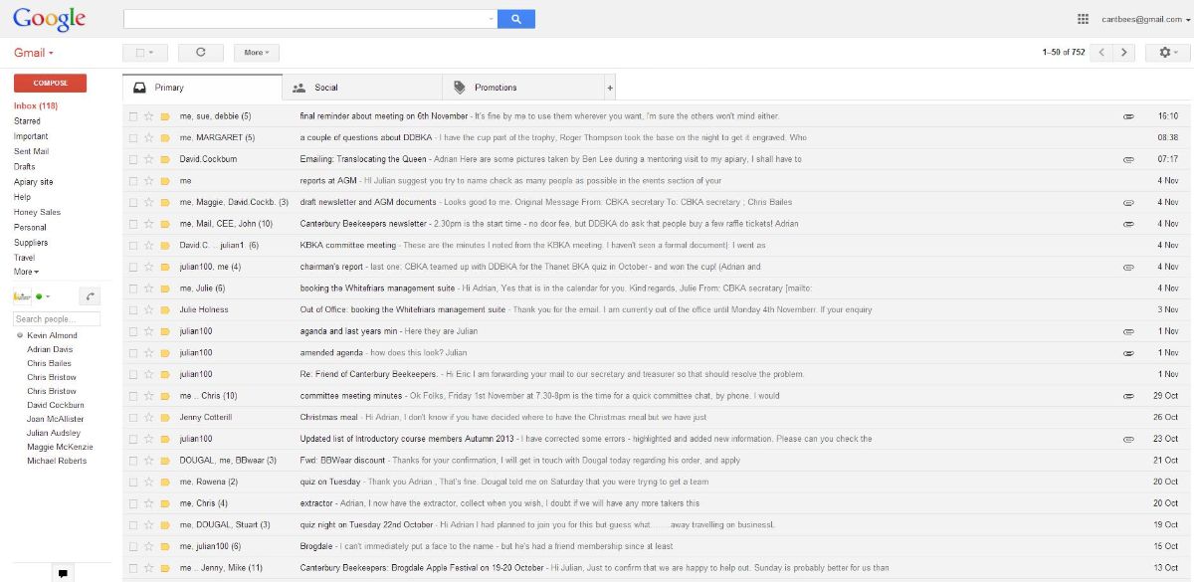Image resolution: width=1194 pixels, height=582 pixels.
Task: Open the Apiary site label
Action: 34,182
